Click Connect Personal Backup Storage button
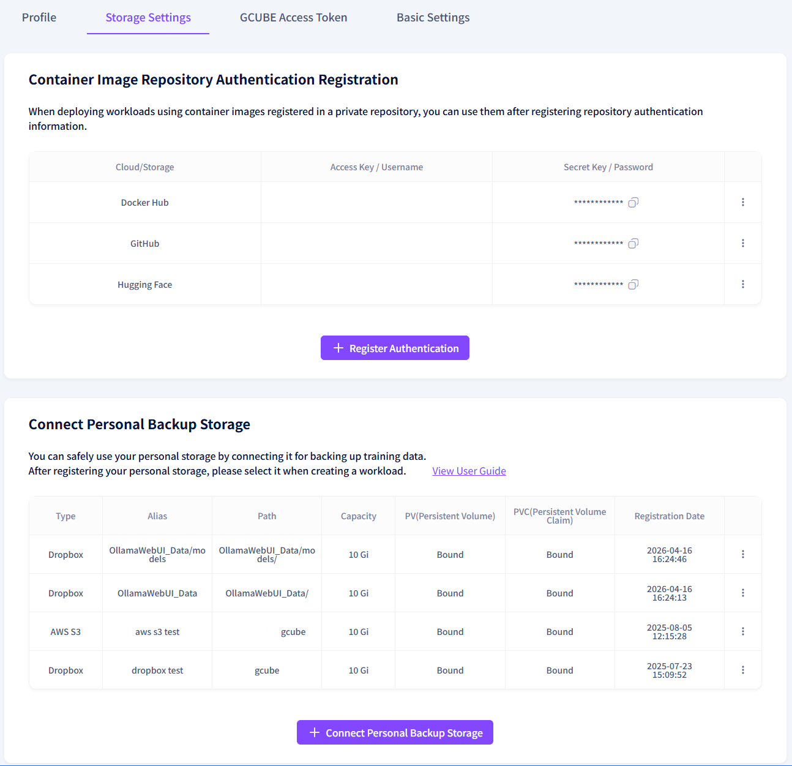The width and height of the screenshot is (792, 766). pos(395,732)
